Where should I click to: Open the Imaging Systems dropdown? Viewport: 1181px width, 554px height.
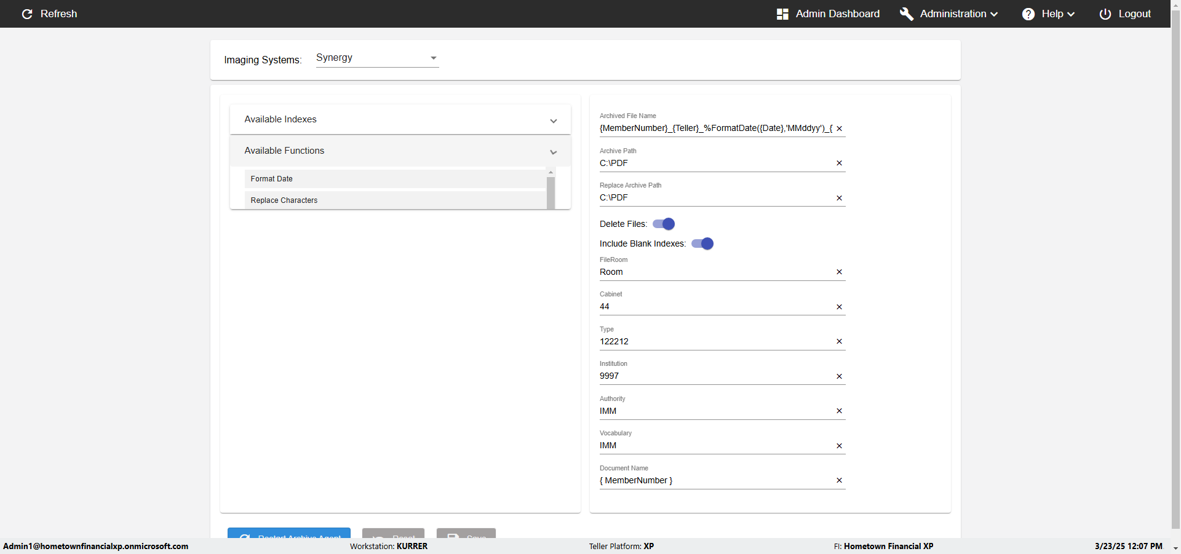point(377,58)
